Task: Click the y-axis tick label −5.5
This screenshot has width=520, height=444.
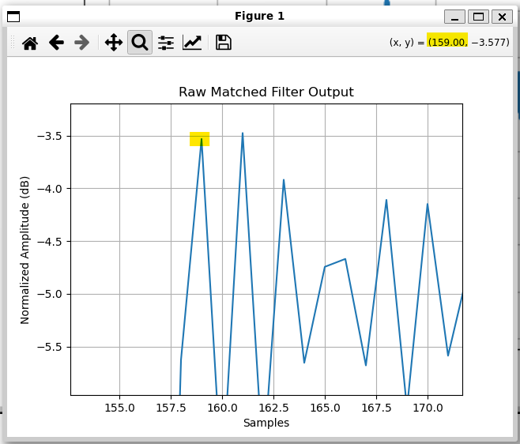Action: coord(50,347)
